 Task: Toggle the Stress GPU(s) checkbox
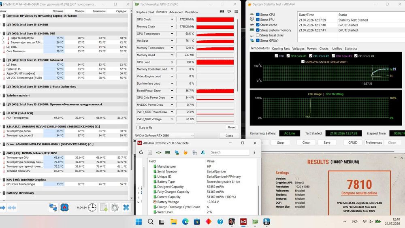pos(258,40)
